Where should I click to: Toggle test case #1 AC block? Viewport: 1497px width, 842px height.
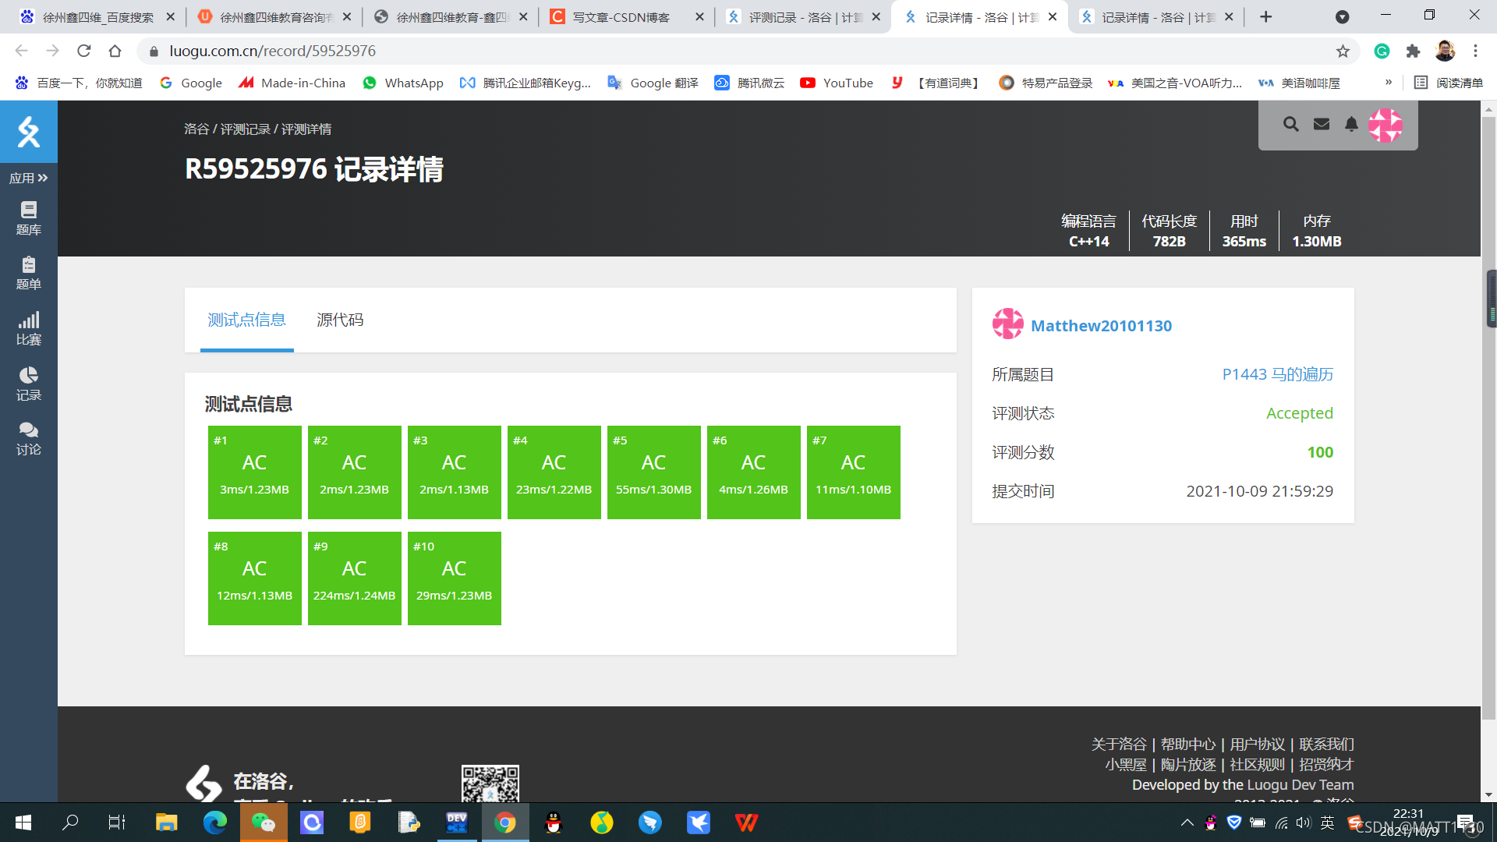pos(254,472)
